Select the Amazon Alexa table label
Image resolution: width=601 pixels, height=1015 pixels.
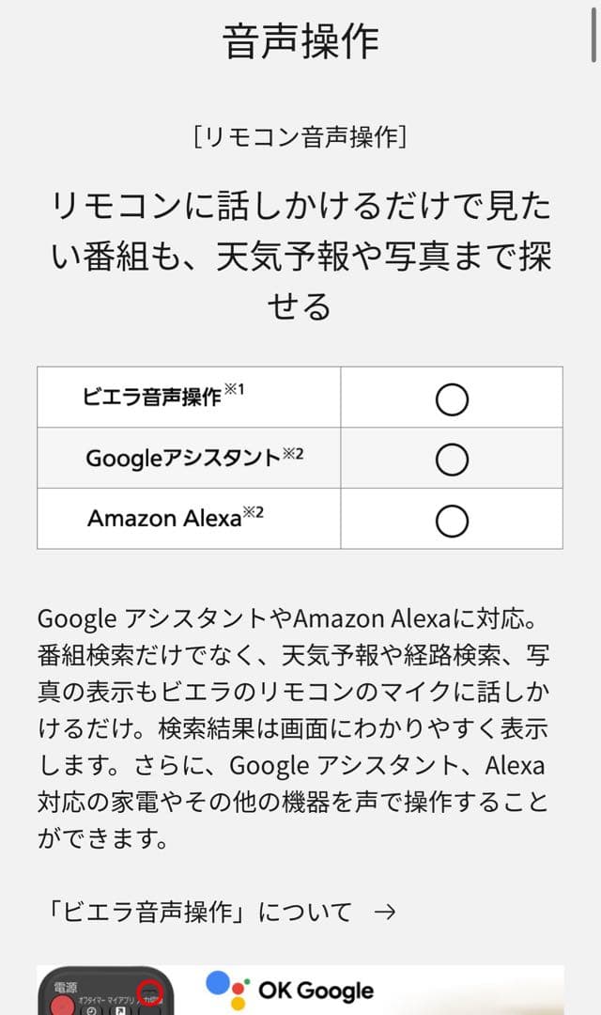[164, 519]
